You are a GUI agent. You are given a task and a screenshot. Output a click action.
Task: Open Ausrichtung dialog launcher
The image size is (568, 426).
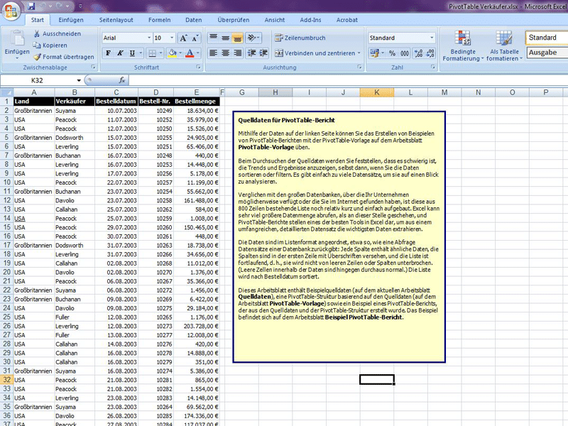(359, 67)
